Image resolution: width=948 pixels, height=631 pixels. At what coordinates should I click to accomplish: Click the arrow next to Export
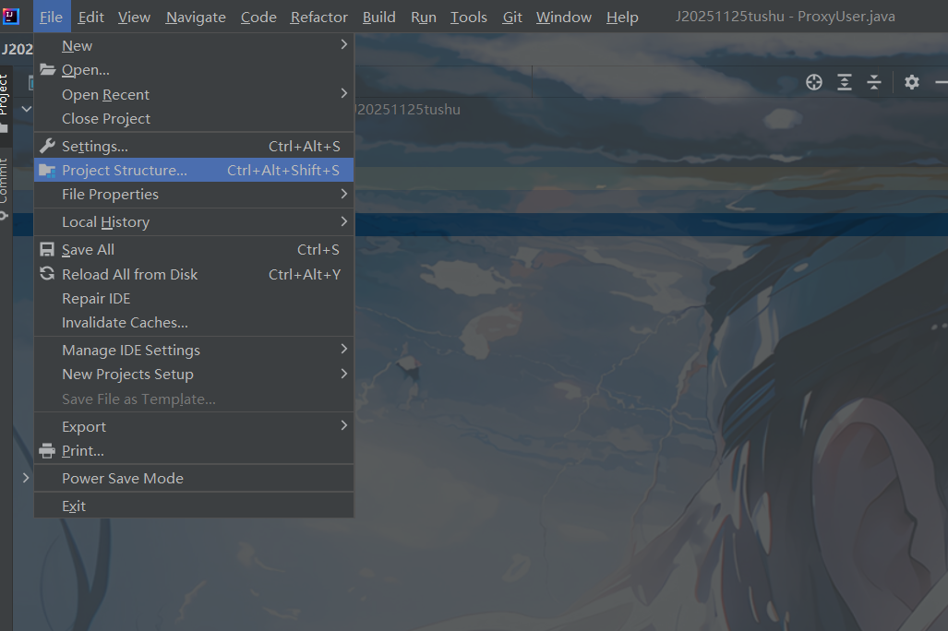point(344,425)
